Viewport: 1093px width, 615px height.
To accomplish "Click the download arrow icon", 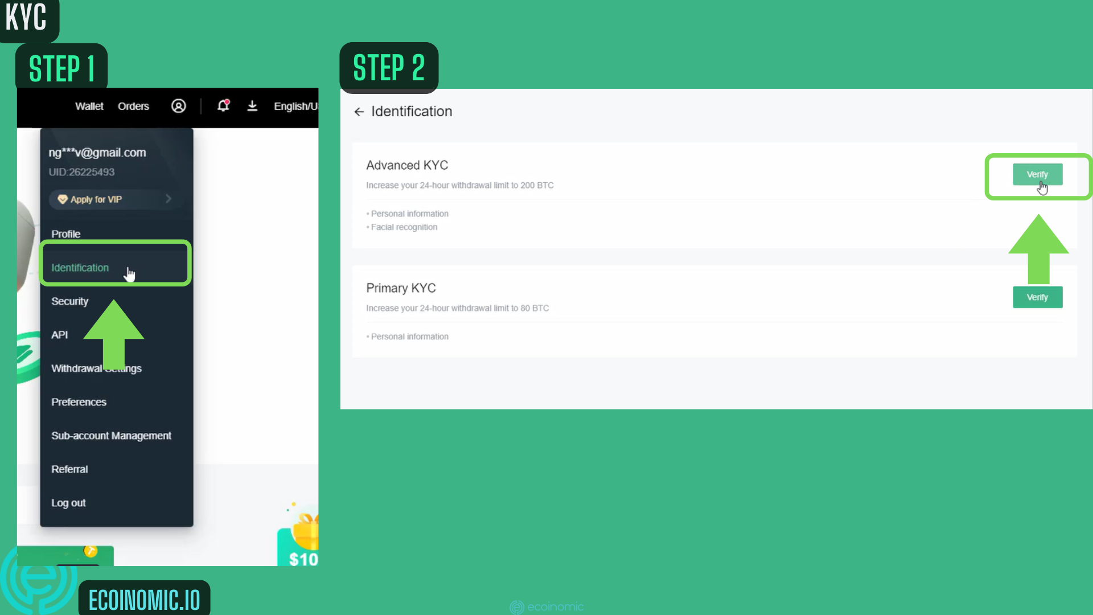I will click(252, 106).
